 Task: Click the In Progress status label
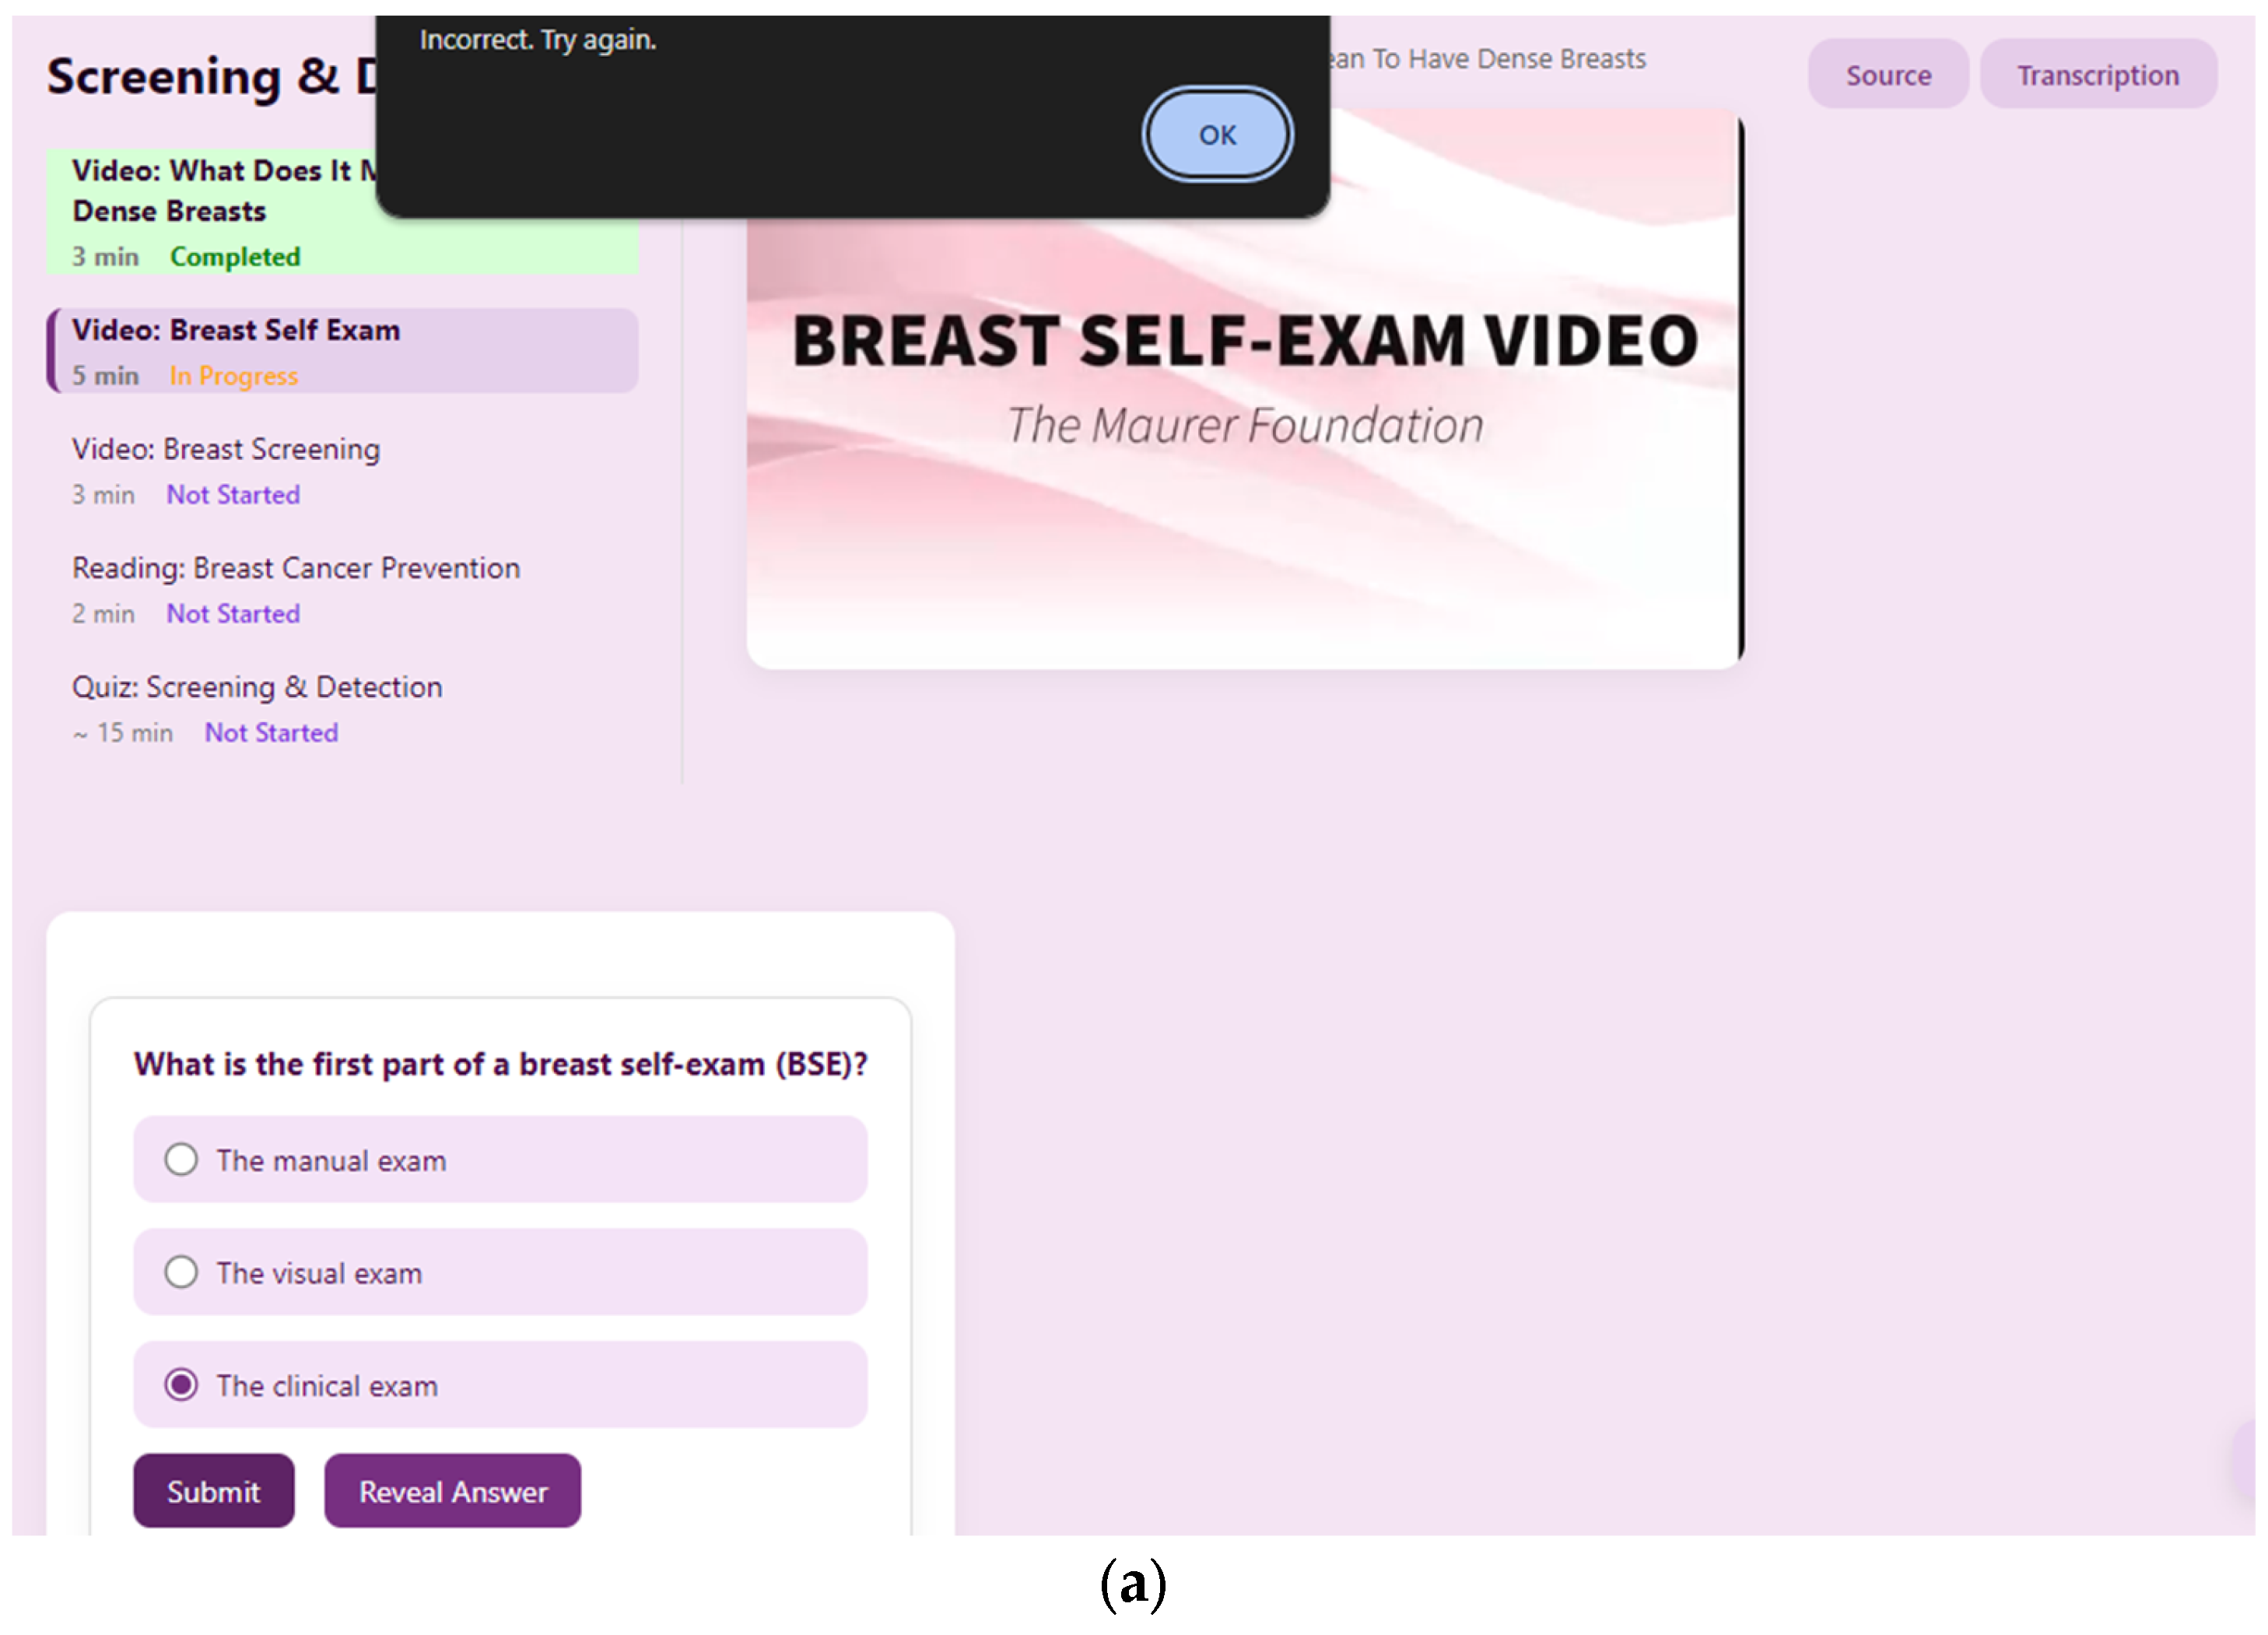coord(233,376)
